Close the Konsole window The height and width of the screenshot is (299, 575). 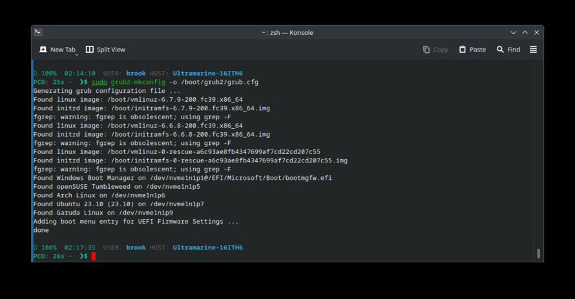click(536, 33)
